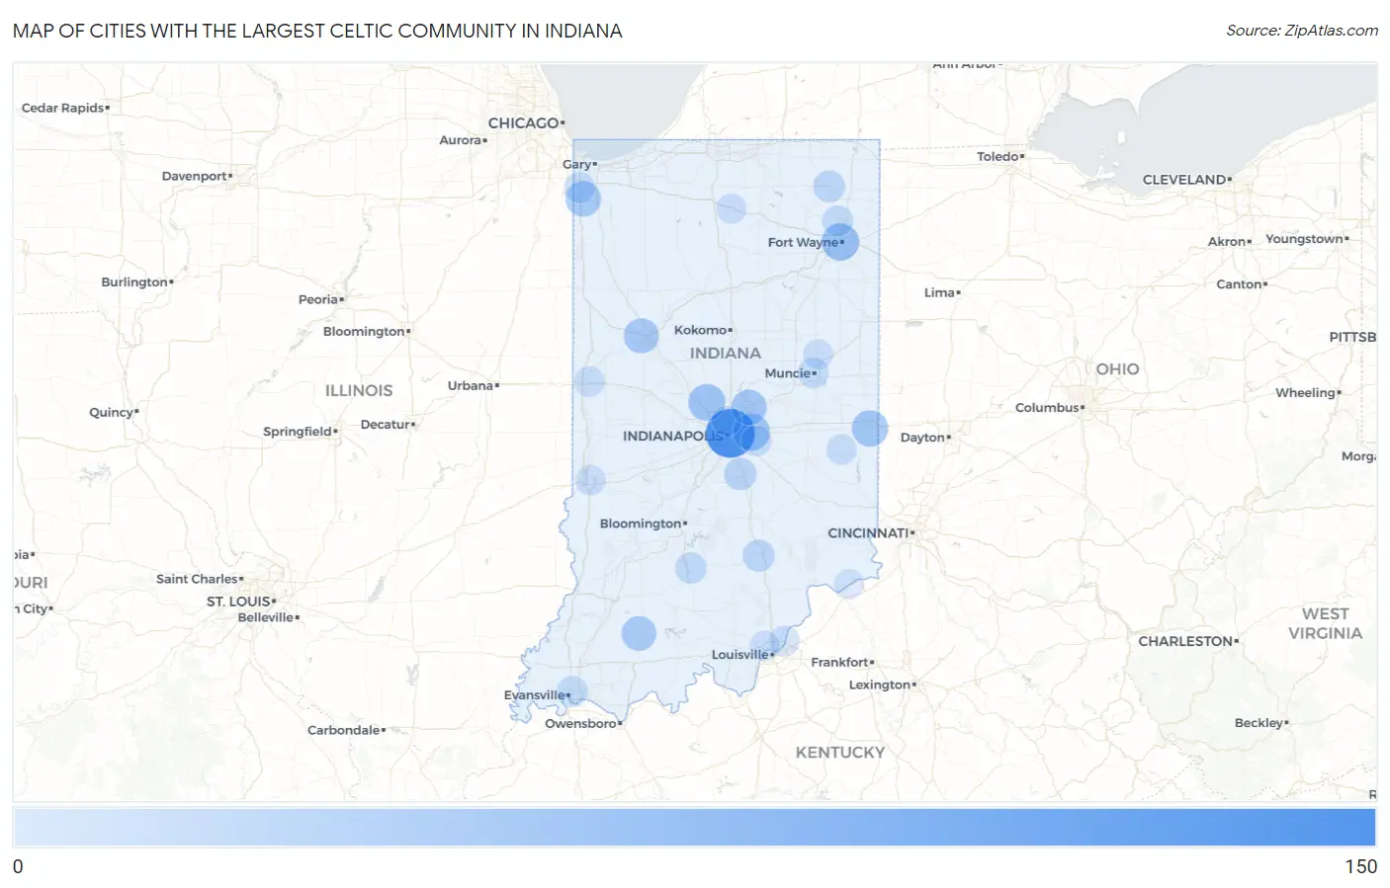
Task: Click the CHICAGO city label
Action: [x=524, y=122]
